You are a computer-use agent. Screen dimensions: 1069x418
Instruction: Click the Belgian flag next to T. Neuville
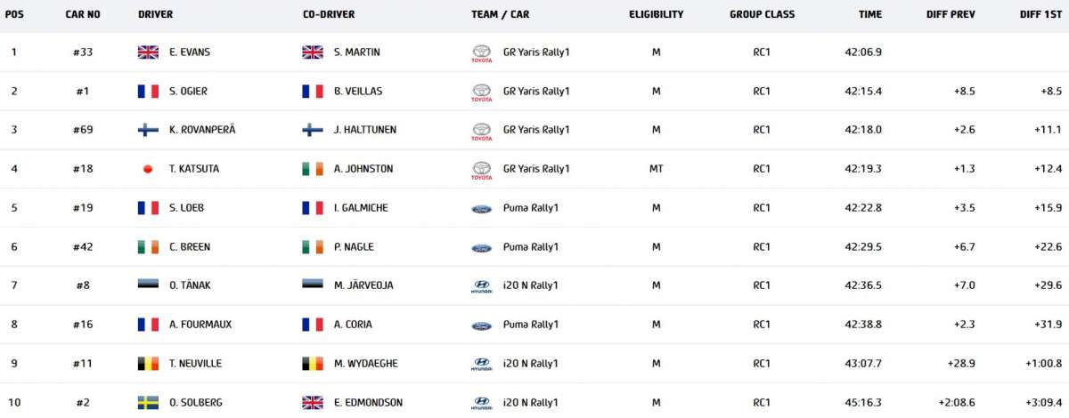coord(148,364)
